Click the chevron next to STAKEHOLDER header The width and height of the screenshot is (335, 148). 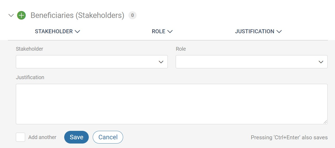[x=77, y=32]
